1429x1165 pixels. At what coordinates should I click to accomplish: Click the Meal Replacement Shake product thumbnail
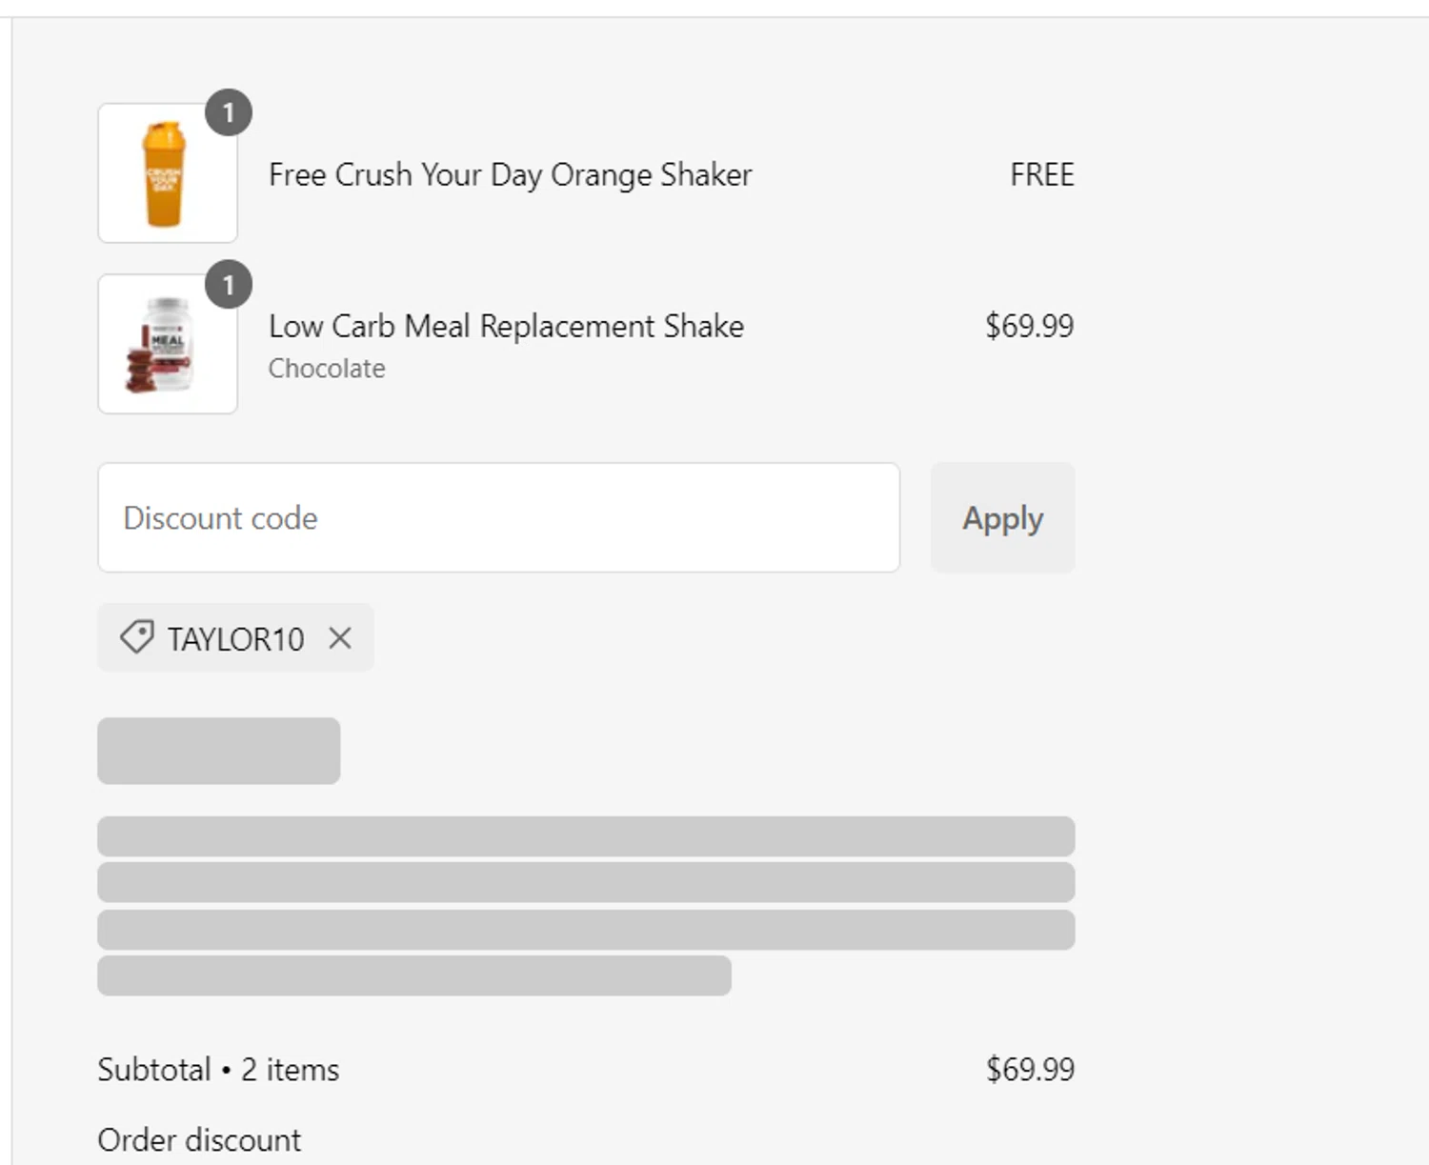pos(167,345)
